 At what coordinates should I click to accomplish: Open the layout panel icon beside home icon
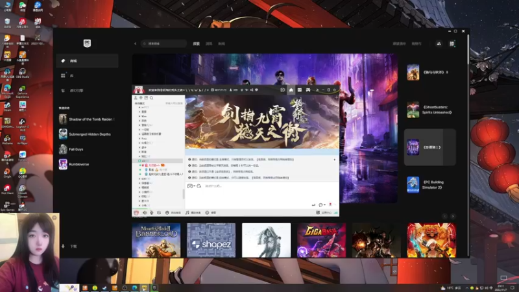300,90
